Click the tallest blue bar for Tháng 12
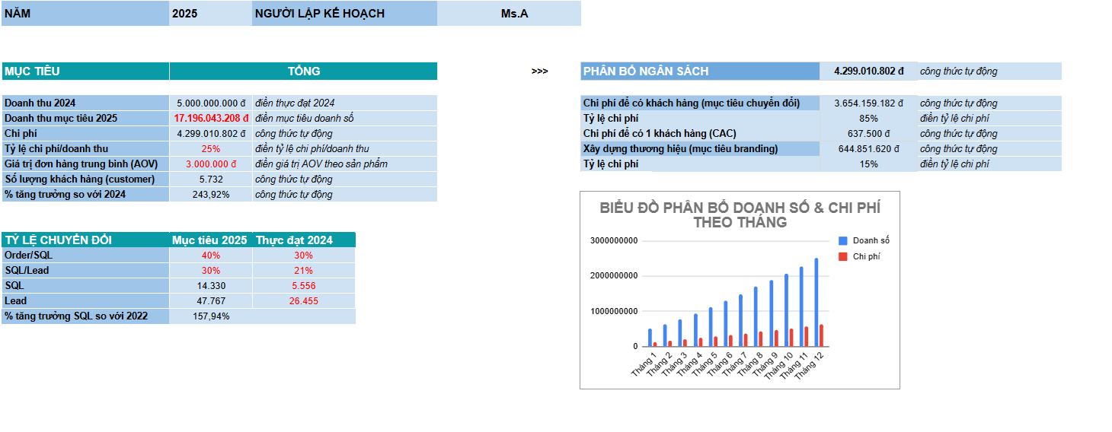 [x=816, y=303]
